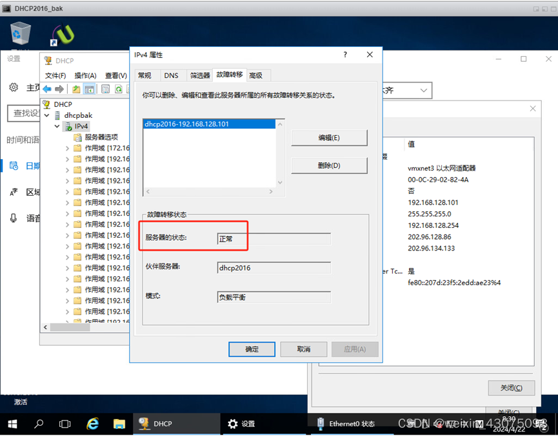Click subnet mask value 255.255.255.0
The image size is (558, 436).
click(430, 214)
